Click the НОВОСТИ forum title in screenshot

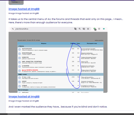tap(25, 57)
